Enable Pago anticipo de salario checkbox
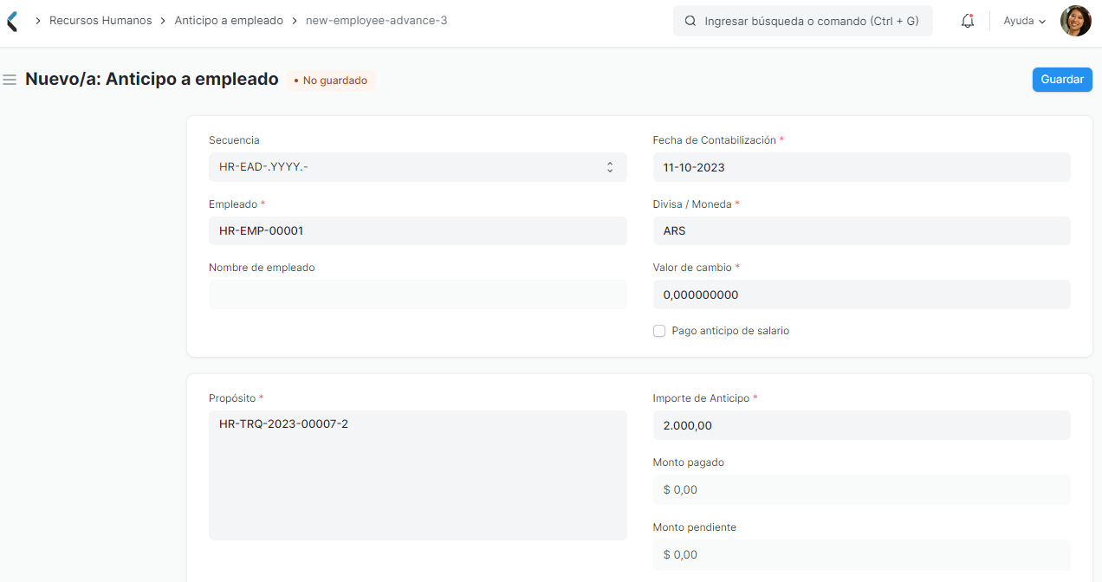1102x582 pixels. tap(659, 331)
